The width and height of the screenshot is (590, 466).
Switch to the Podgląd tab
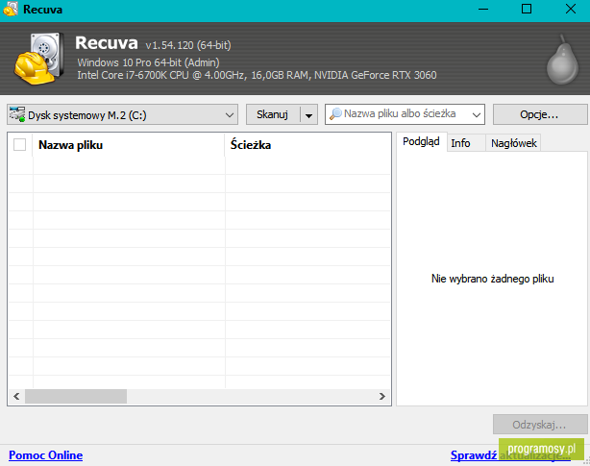coord(421,142)
